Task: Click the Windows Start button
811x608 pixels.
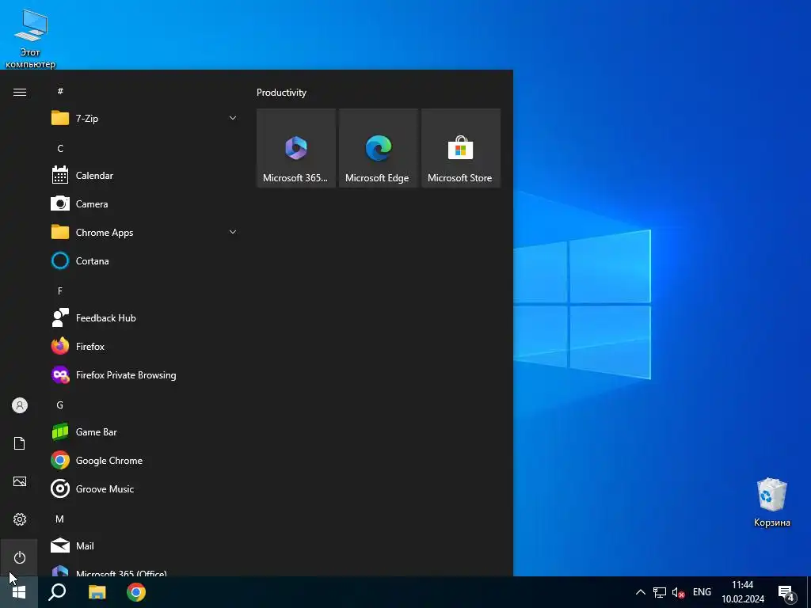Action: [19, 592]
